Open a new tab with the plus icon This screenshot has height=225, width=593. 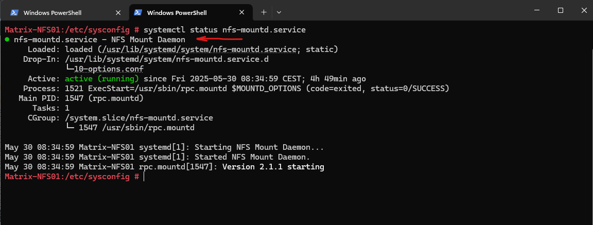coord(264,12)
